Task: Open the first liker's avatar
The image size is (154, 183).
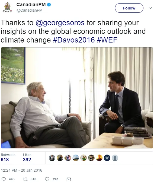Action: [x=52, y=158]
